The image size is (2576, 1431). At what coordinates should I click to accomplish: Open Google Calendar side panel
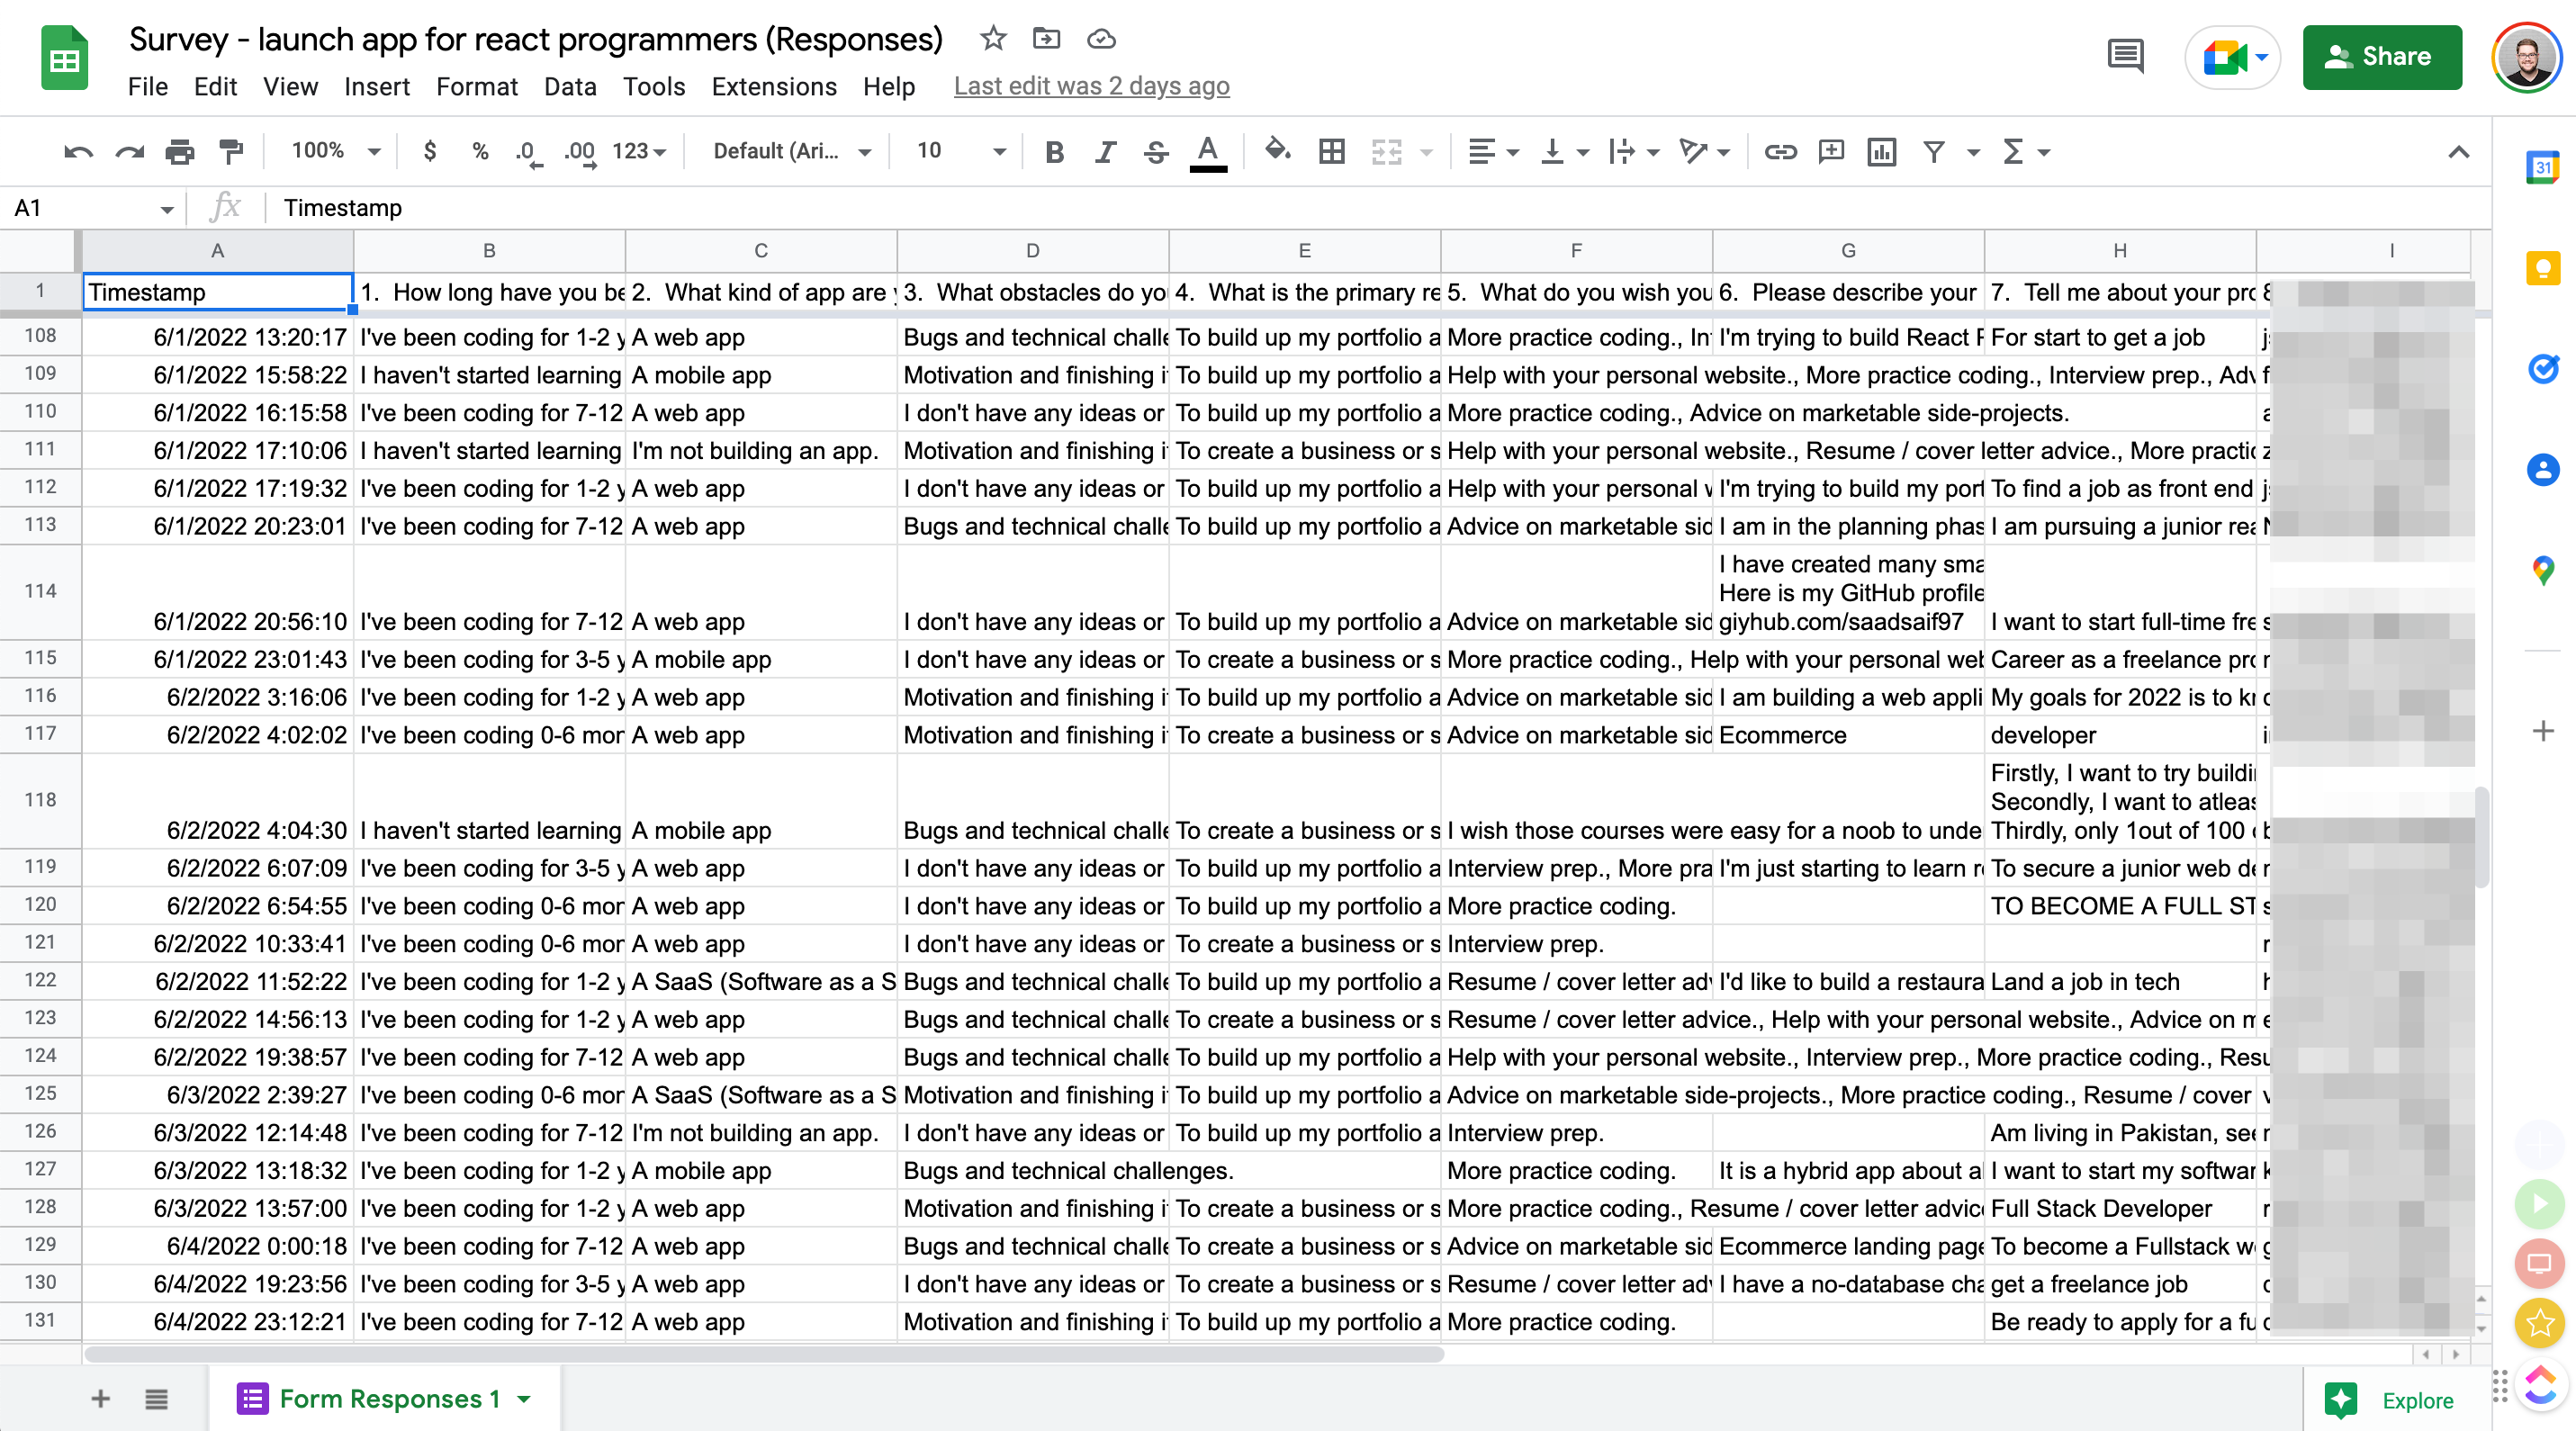click(x=2543, y=167)
